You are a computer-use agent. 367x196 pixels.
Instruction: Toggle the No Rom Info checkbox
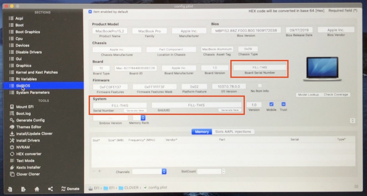click(260, 85)
